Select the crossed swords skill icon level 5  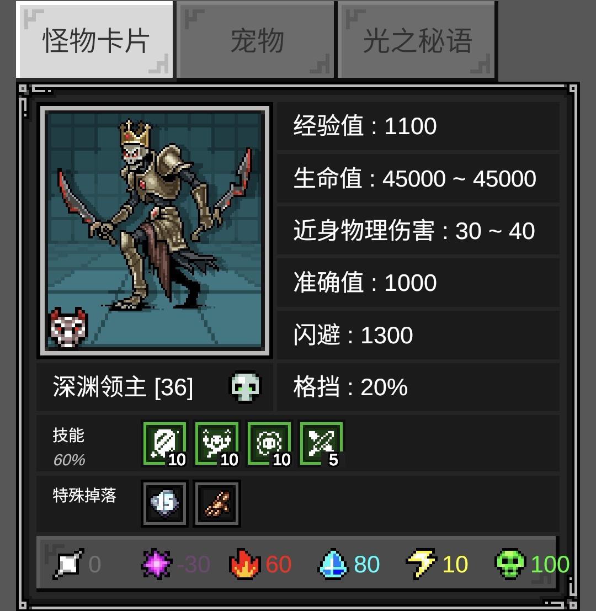[x=321, y=443]
